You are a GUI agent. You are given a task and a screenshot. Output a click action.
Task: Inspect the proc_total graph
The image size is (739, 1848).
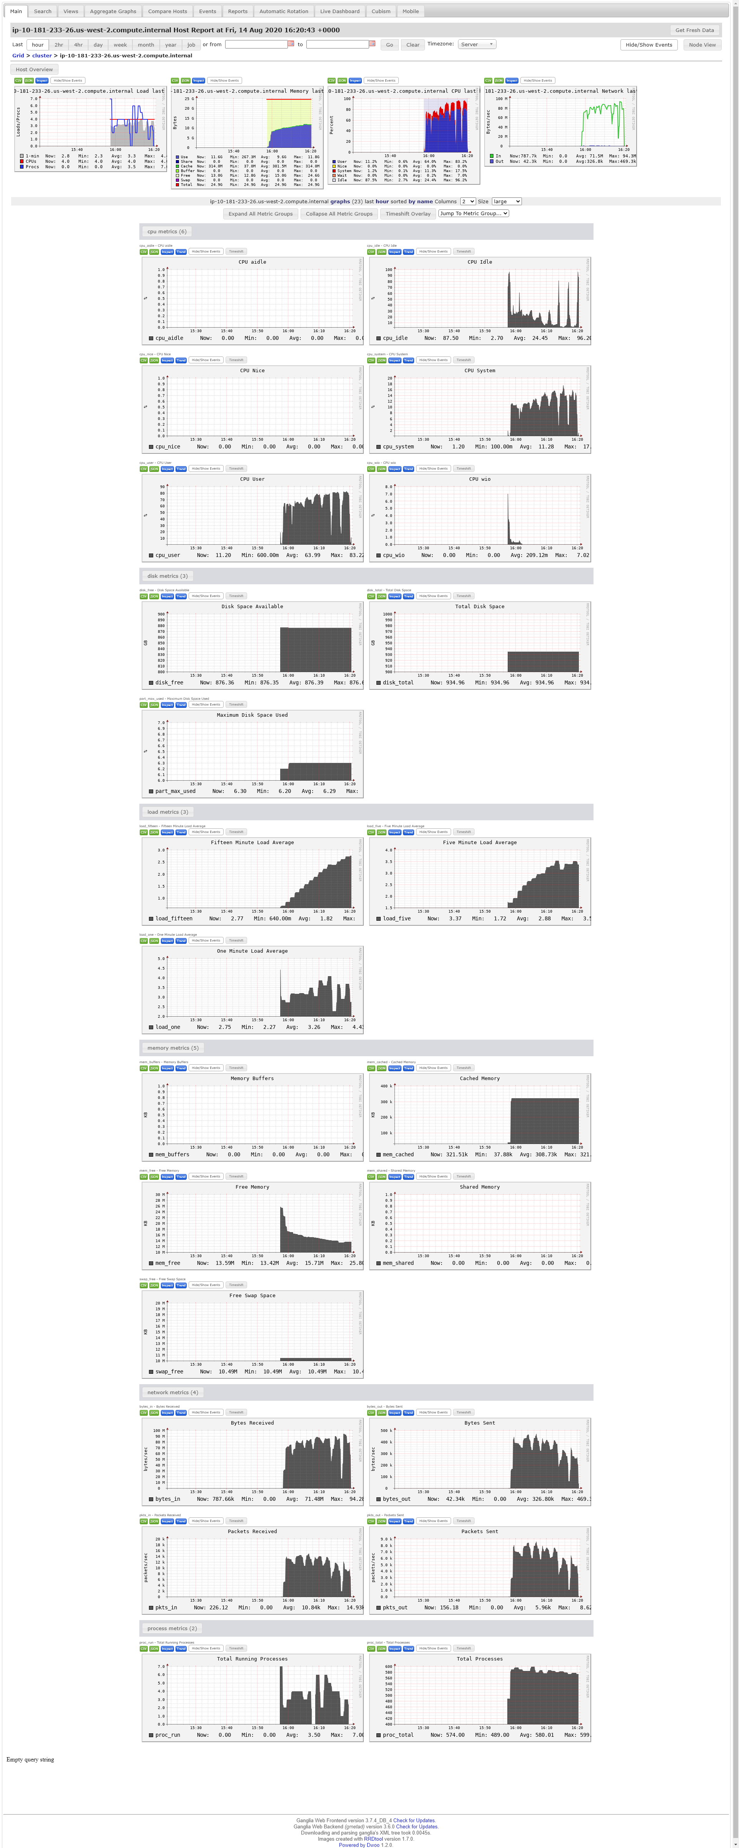click(x=395, y=1649)
